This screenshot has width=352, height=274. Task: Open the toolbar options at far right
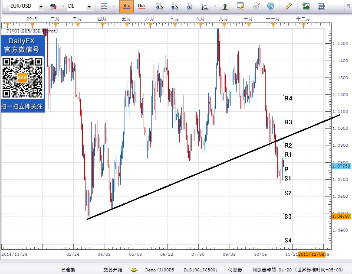[x=349, y=6]
